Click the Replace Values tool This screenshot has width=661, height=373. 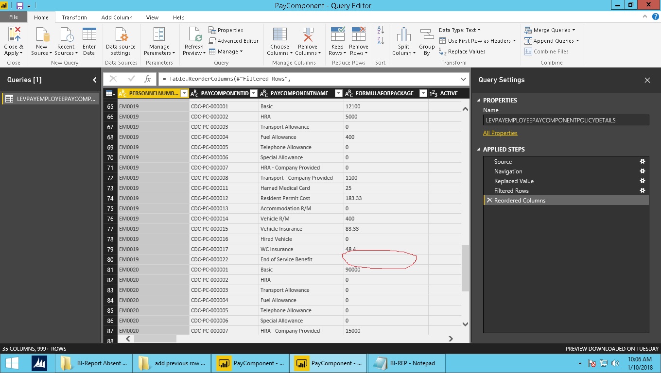click(x=462, y=51)
